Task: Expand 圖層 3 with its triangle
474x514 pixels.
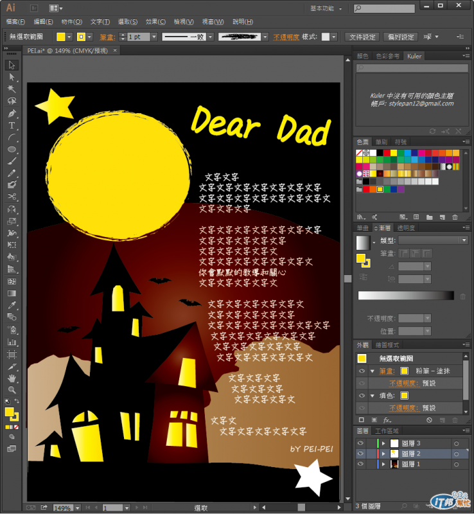Action: [x=383, y=443]
